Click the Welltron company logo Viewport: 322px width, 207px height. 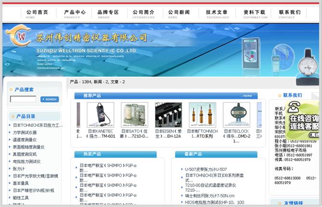pos(18,36)
